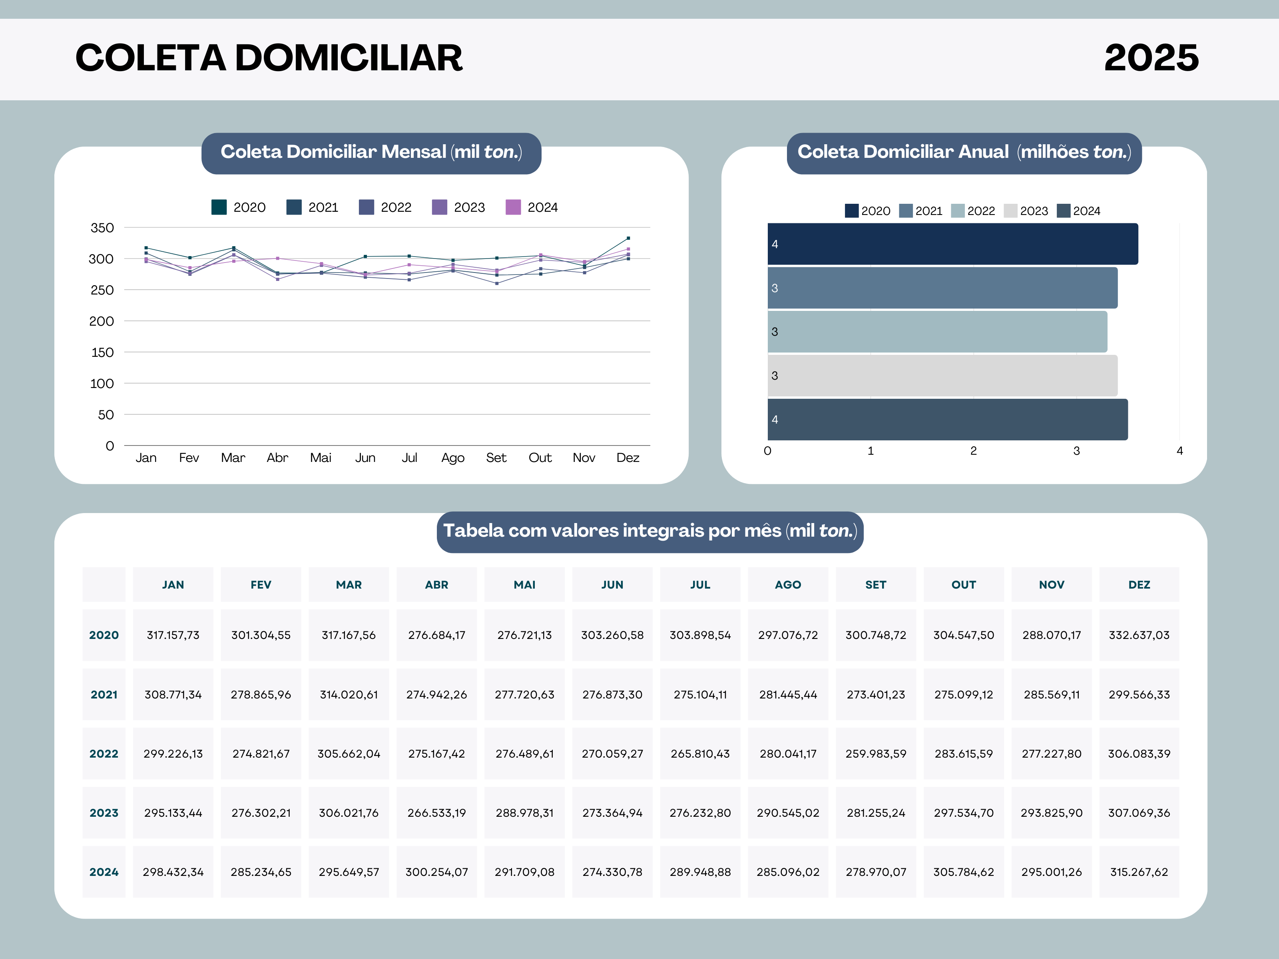Select the 2020 dark navy annual bar
Screen dimensions: 1279x959
click(x=952, y=244)
